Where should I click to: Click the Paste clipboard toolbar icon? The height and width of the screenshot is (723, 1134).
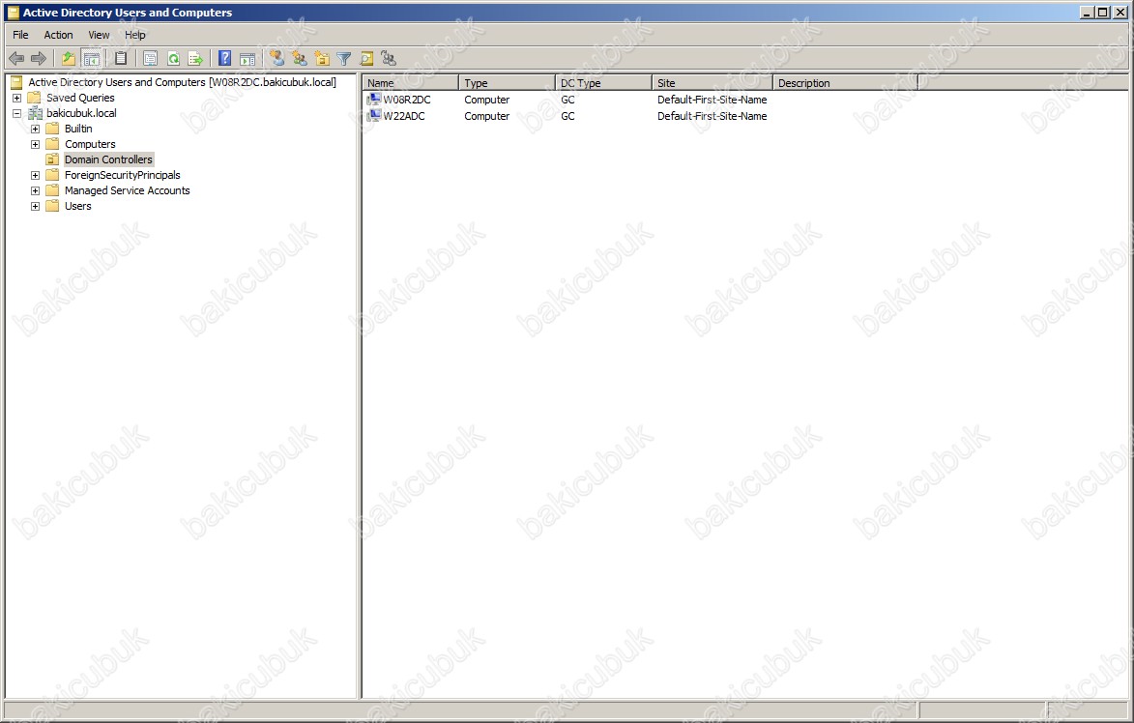click(x=121, y=59)
